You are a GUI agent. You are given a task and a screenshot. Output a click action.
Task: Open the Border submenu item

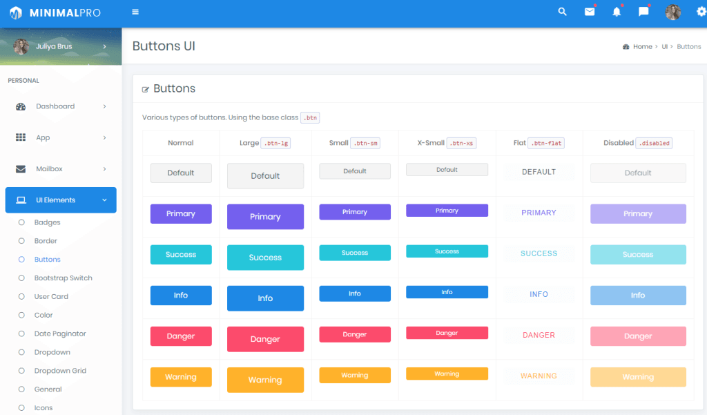(46, 241)
